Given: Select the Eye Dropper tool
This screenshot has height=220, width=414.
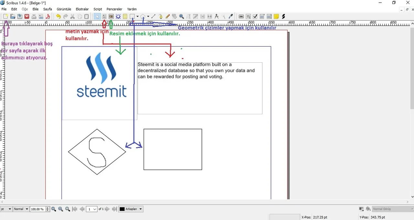Looking at the screenshot, I should click(231, 16).
